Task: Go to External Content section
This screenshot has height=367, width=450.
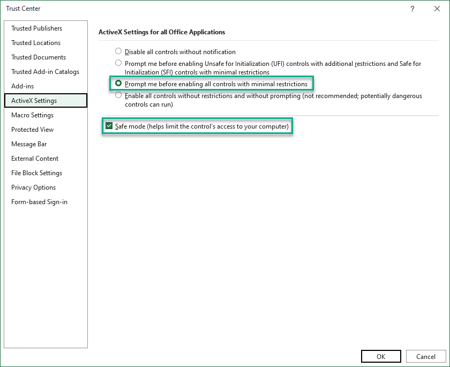Action: click(x=35, y=159)
